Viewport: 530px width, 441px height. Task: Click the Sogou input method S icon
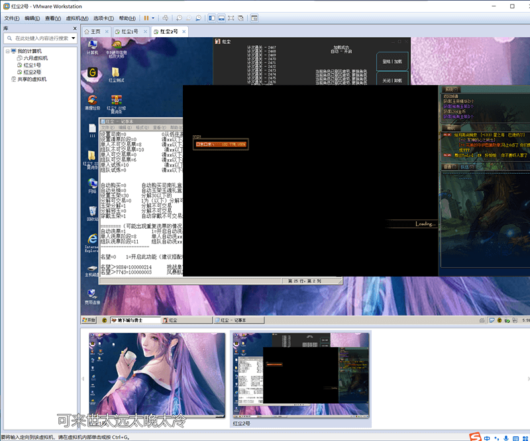coord(475,437)
